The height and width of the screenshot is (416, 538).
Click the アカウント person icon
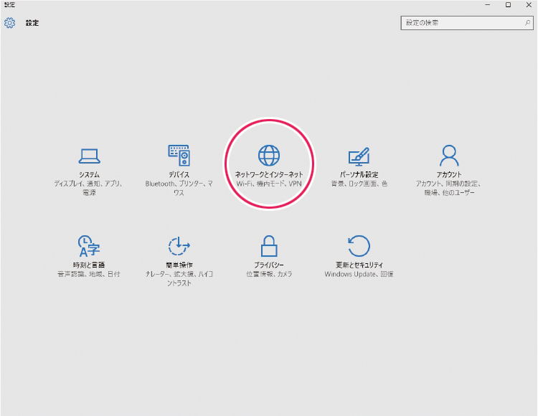[x=448, y=155]
